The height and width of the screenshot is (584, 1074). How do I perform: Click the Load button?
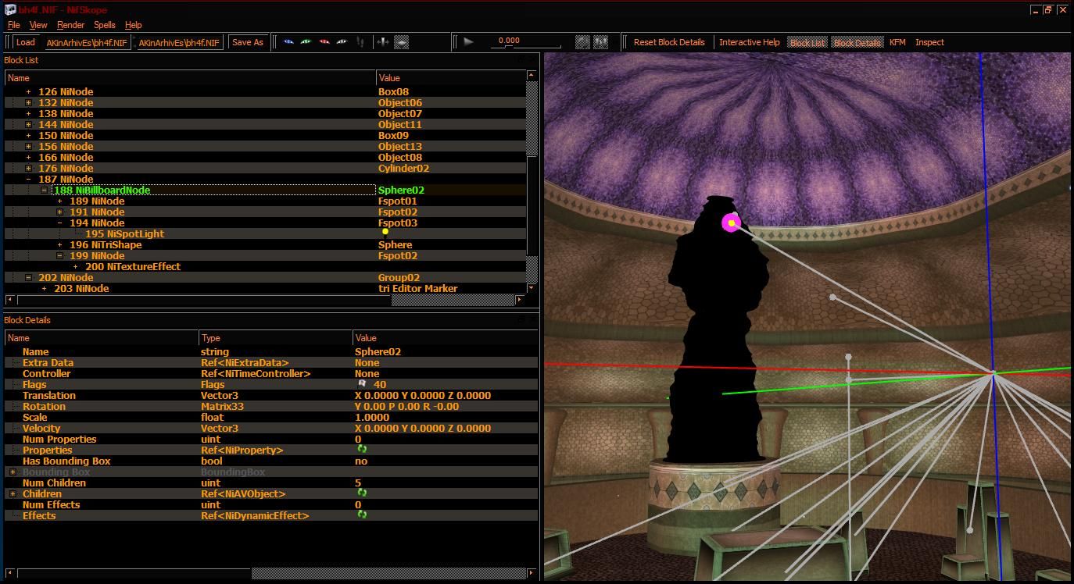(25, 42)
